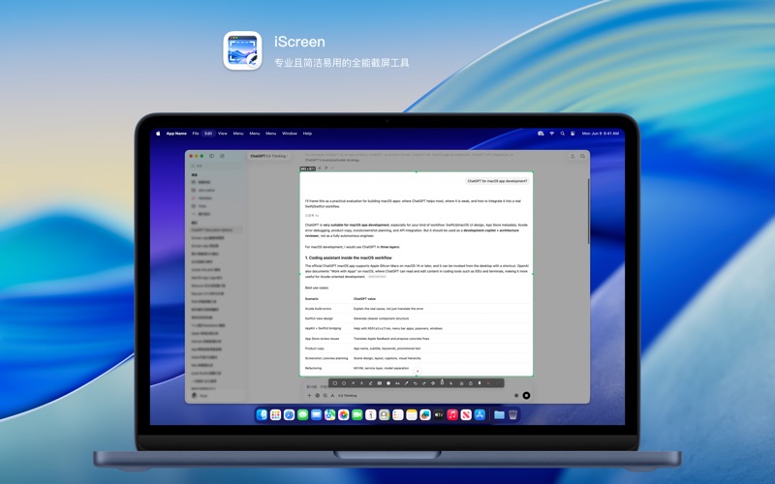
Task: Open Mail from the Dock
Action: (x=317, y=415)
